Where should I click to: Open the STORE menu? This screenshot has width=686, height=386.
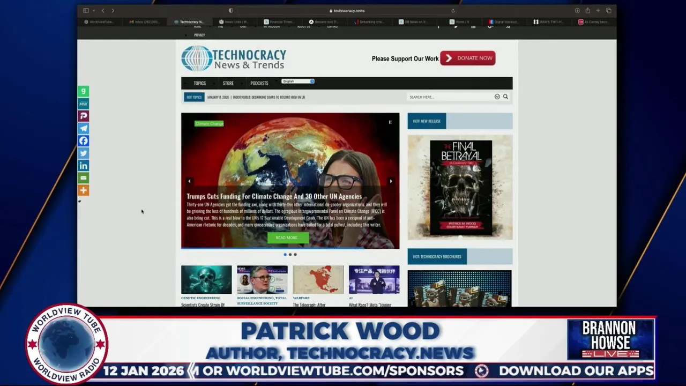pos(228,83)
